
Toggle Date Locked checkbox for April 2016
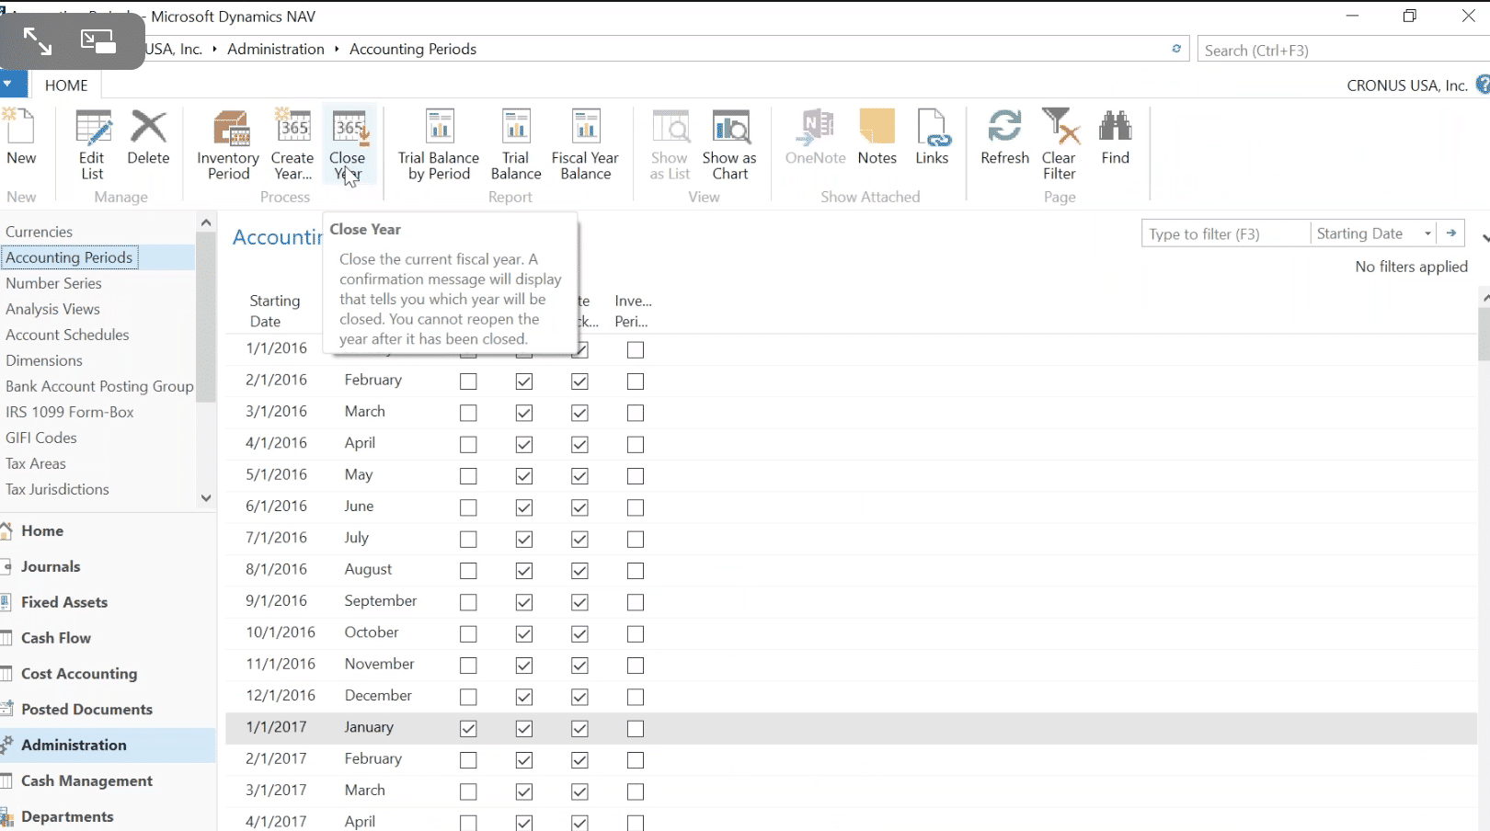pos(579,445)
